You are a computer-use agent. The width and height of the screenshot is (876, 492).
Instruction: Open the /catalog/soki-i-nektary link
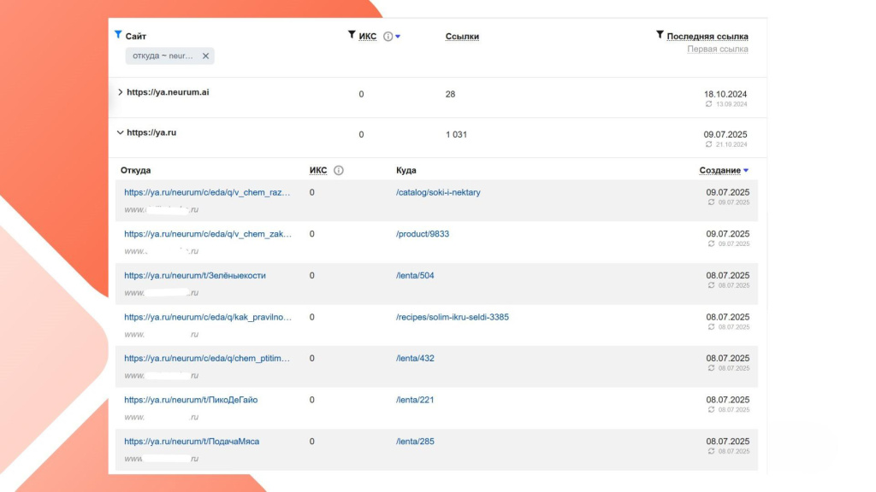pos(438,193)
